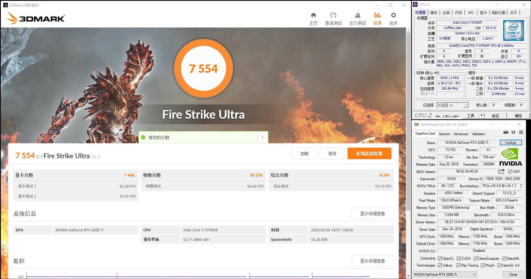
Task: Click the 3DMark logo
Action: (36, 18)
